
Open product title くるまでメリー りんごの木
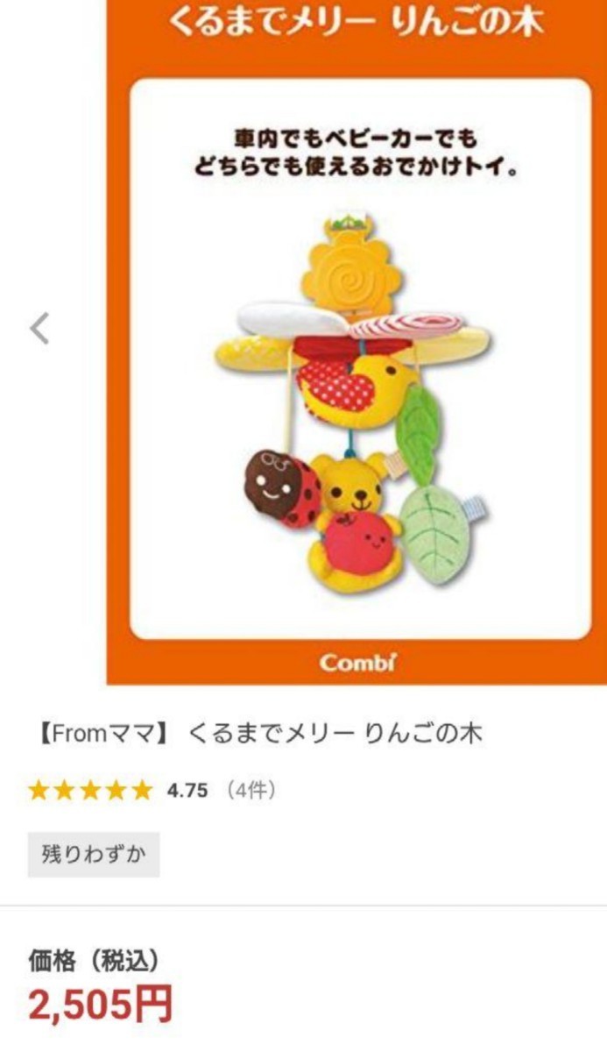click(x=335, y=733)
